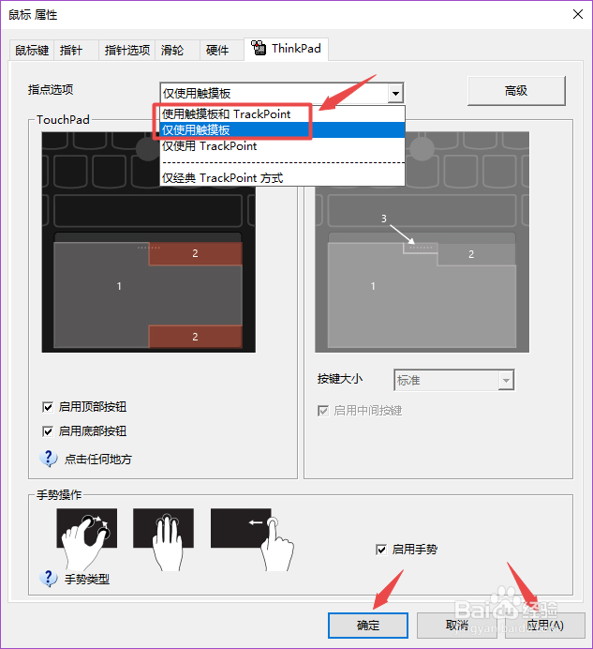The height and width of the screenshot is (649, 593).
Task: Toggle 启用顶部按钮 checkbox
Action: [x=48, y=407]
